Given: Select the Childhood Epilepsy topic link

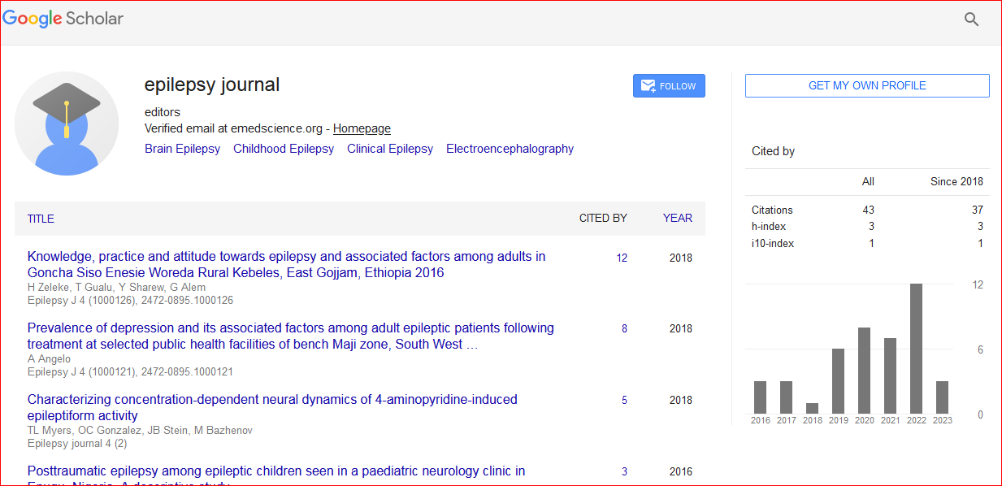Looking at the screenshot, I should point(284,149).
